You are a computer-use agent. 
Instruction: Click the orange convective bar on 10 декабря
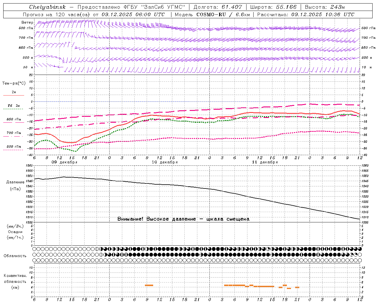(149, 285)
